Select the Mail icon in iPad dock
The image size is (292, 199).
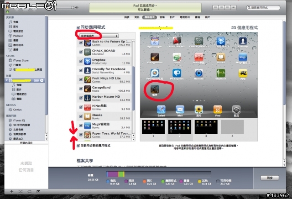tap(180, 110)
